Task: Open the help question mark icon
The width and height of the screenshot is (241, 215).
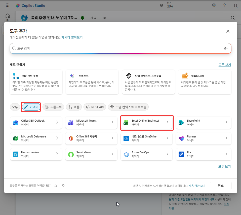Action: pyautogui.click(x=225, y=5)
